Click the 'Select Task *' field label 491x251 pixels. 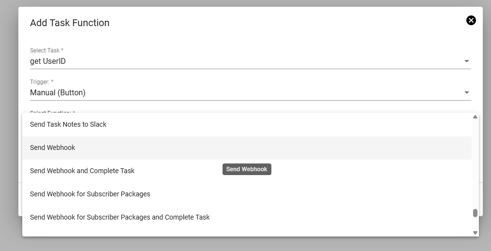[46, 50]
